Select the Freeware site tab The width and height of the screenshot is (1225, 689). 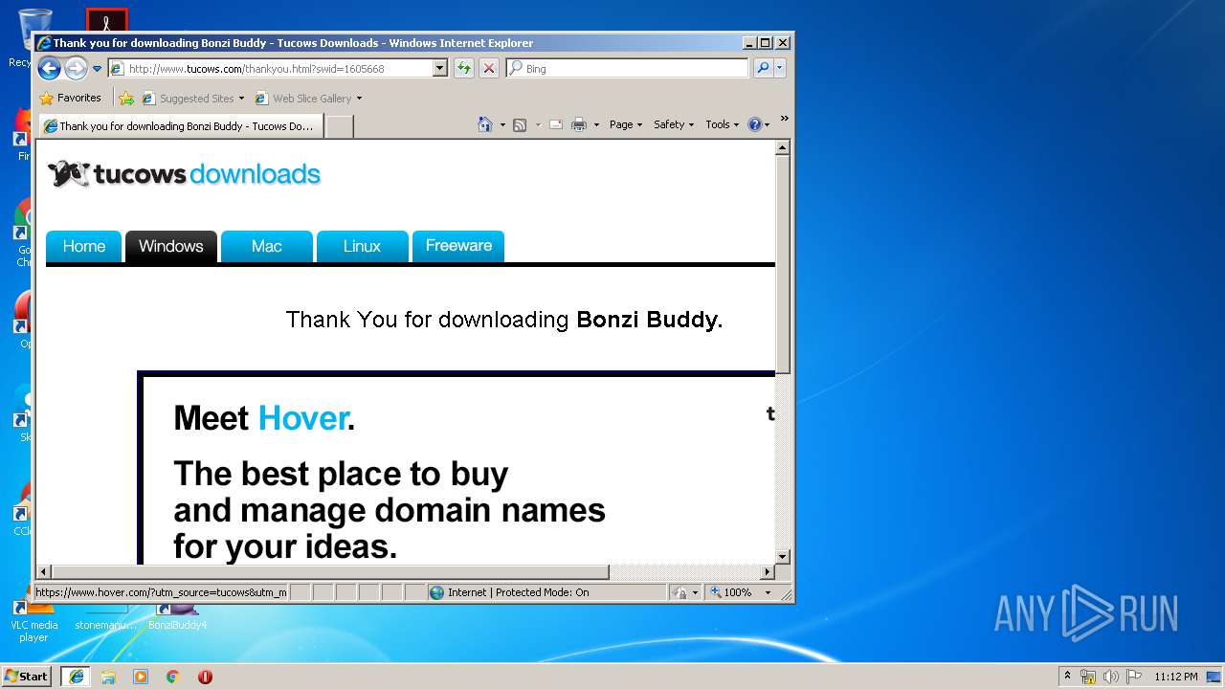(x=458, y=246)
